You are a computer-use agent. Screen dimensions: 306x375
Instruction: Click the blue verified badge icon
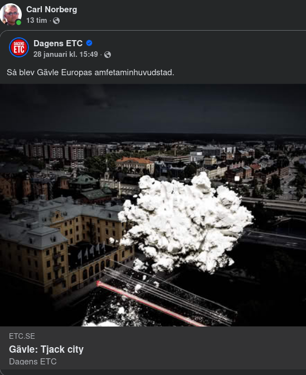89,43
